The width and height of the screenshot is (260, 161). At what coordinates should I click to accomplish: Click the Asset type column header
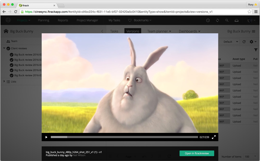(x=239, y=59)
